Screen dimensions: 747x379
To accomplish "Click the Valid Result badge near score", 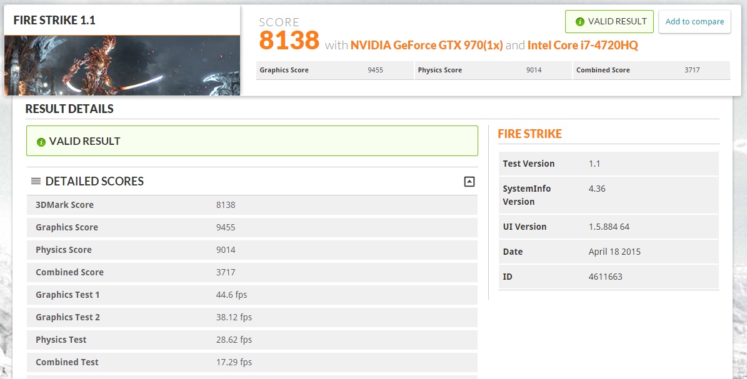I will tap(609, 21).
